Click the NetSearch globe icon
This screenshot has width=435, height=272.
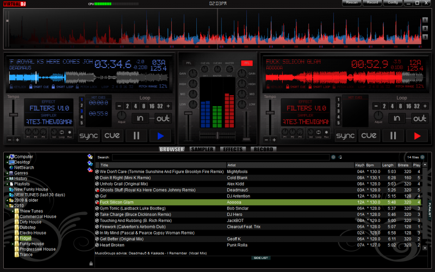click(11, 168)
